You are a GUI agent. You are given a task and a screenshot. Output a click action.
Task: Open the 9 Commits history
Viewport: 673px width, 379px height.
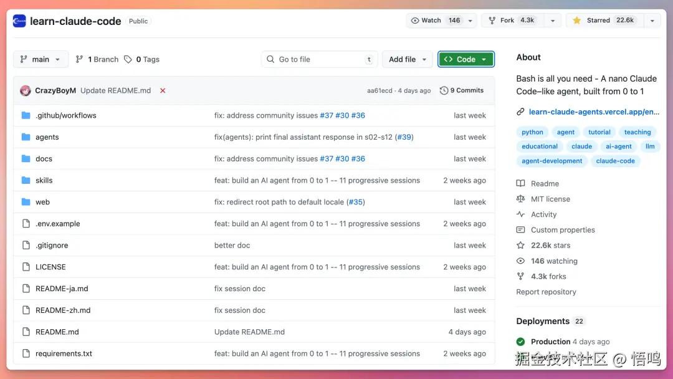tap(461, 90)
